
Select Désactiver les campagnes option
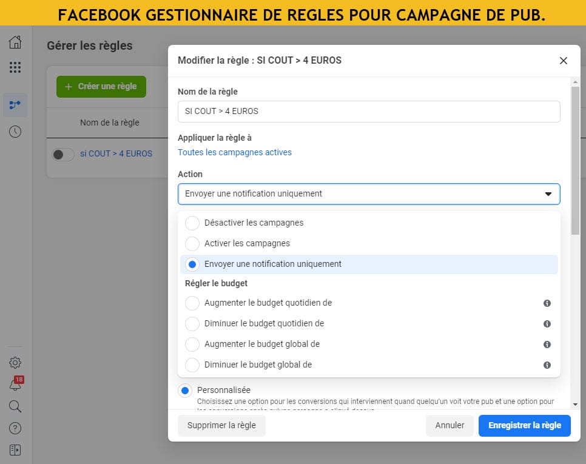pos(369,223)
